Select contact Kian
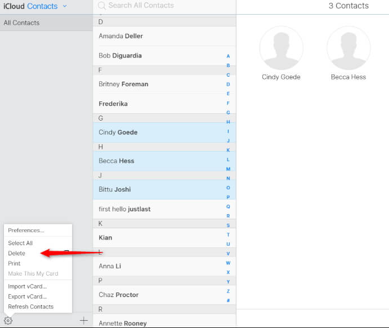Viewport: 389px width, 328px height. pos(164,238)
